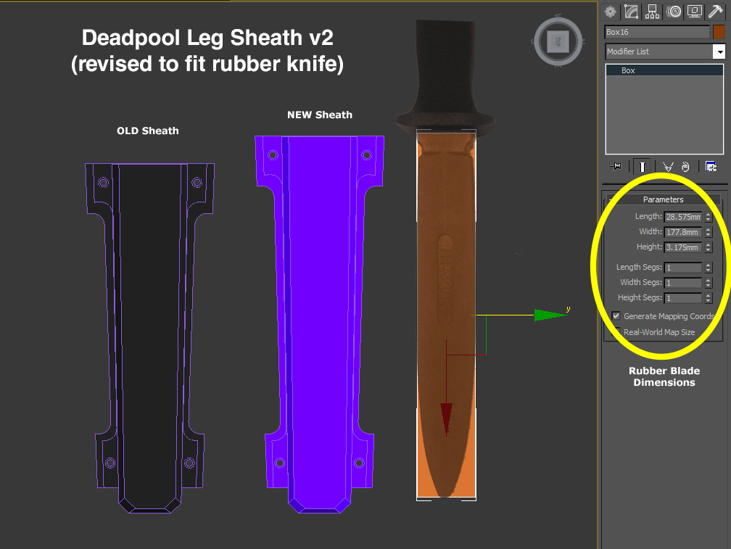Click the Height Segs value field
The height and width of the screenshot is (549, 731).
tap(683, 298)
